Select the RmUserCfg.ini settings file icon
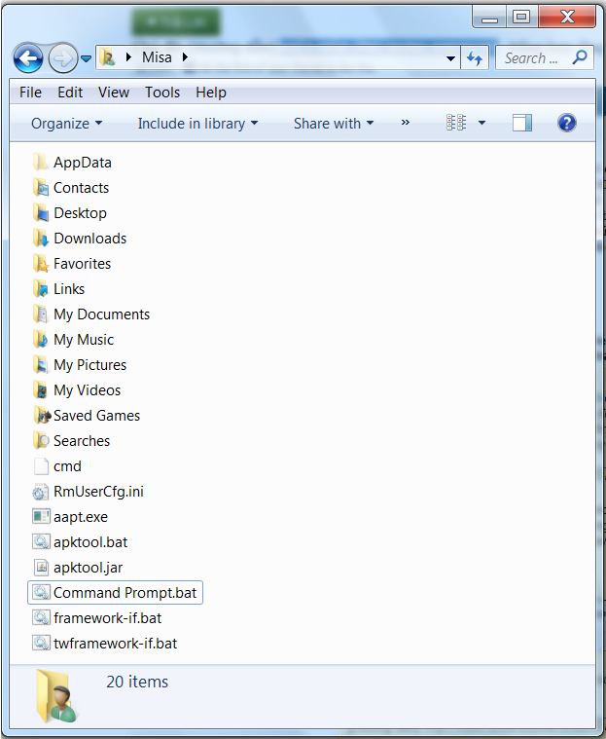 point(41,492)
